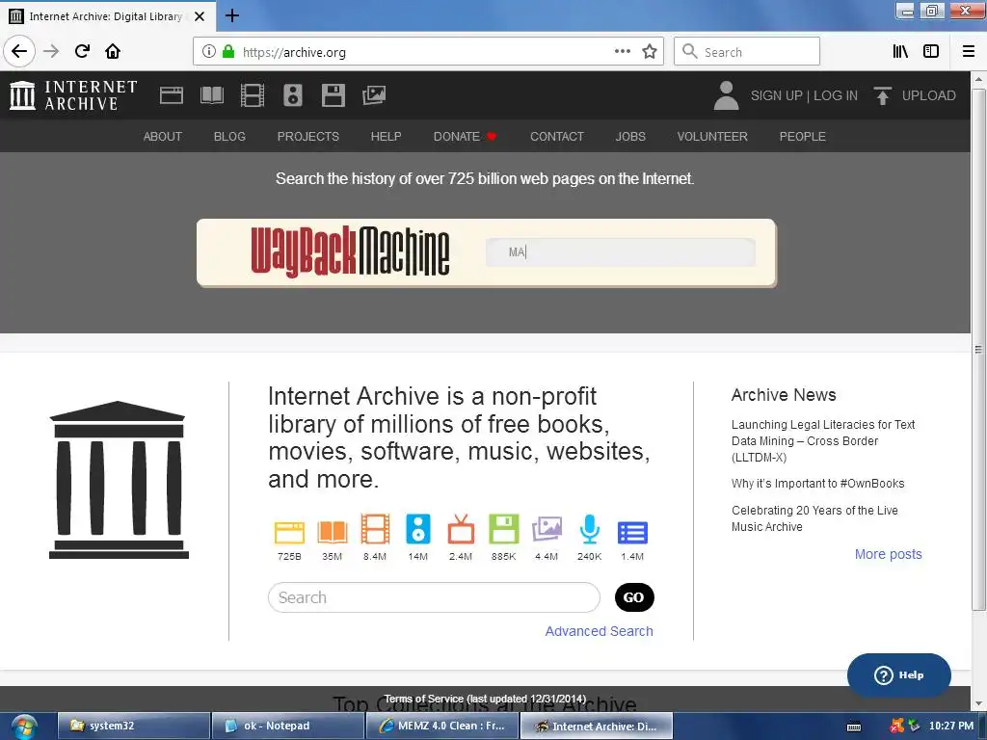Open the DONATE menu item
Viewport: 987px width, 740px height.
tap(466, 137)
